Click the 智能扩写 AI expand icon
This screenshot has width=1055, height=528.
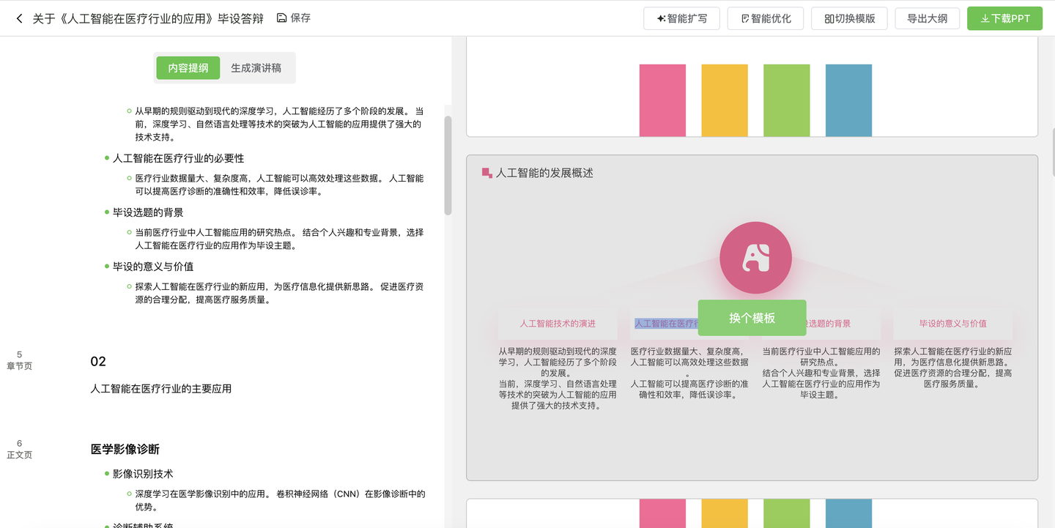point(661,18)
